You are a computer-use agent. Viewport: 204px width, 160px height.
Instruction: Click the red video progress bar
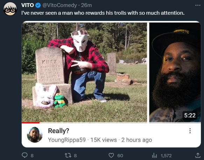30,123
